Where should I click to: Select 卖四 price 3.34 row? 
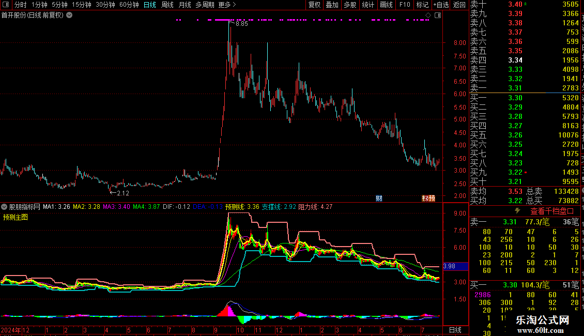[525, 60]
